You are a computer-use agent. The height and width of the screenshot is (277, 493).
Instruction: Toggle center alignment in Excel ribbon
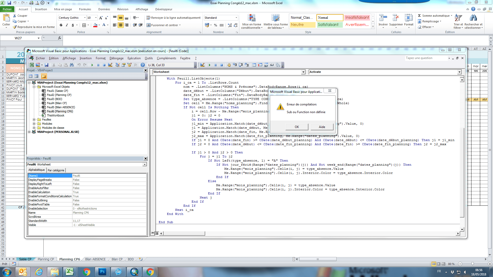point(120,25)
